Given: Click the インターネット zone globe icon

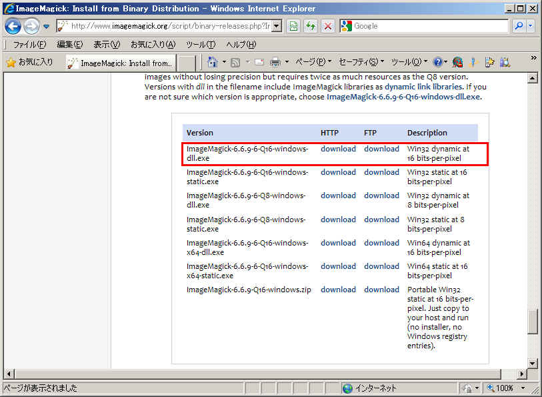Looking at the screenshot, I should [347, 388].
